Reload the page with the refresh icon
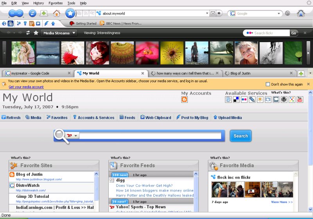This screenshot has width=313, height=219. [32, 13]
